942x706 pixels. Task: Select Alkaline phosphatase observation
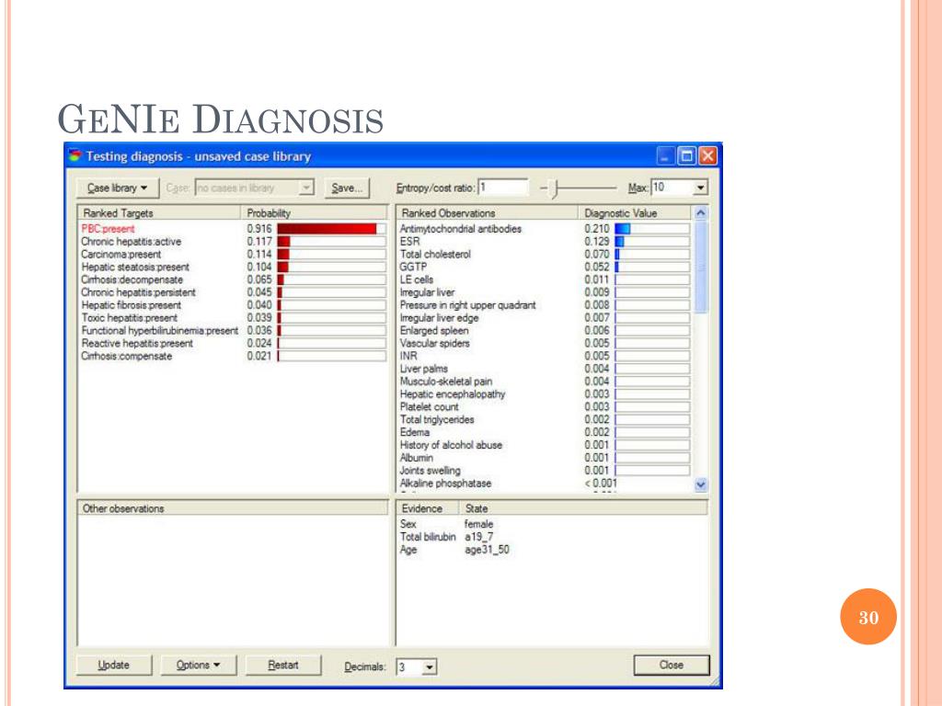[x=545, y=484]
